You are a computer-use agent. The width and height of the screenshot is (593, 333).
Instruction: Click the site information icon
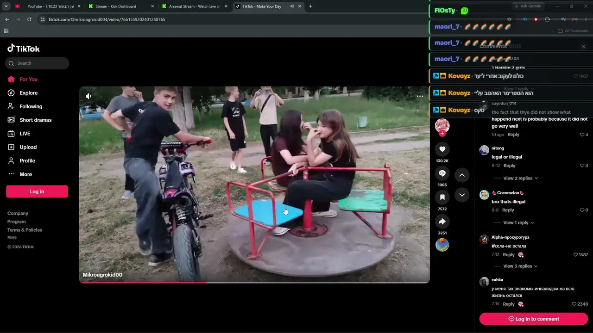(43, 19)
